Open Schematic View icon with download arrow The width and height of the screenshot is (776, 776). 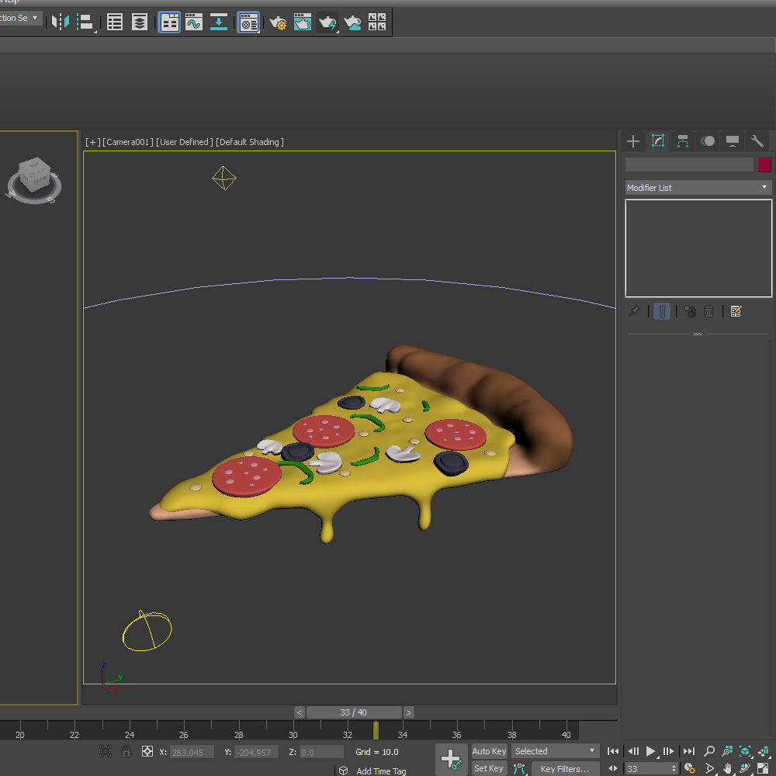[x=219, y=23]
